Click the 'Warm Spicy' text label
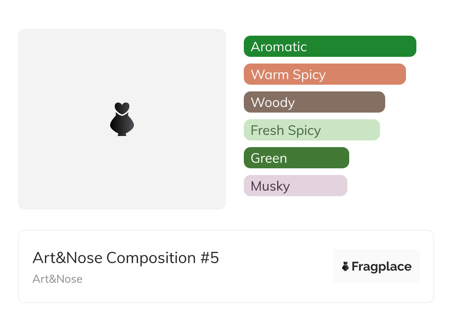Image resolution: width=452 pixels, height=321 pixels. (x=288, y=75)
